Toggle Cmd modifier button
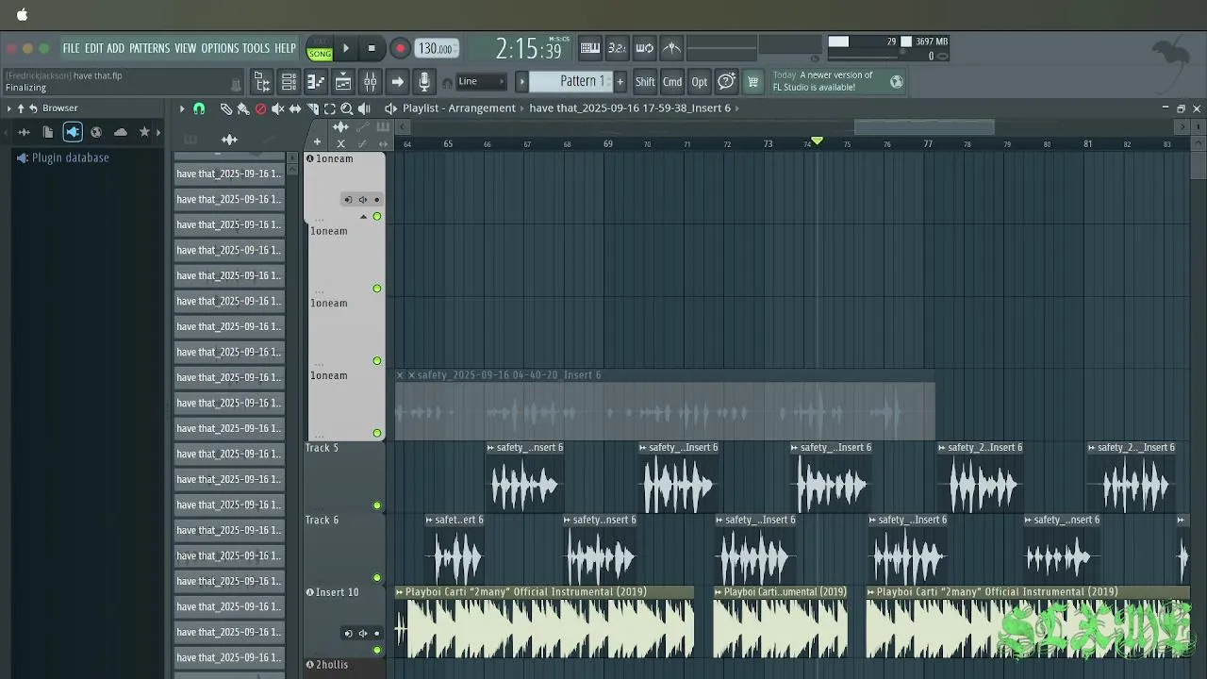This screenshot has height=679, width=1207. (x=672, y=82)
